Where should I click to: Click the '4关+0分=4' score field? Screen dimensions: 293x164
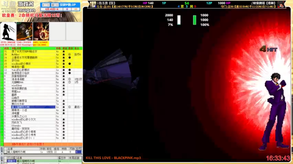[52, 9]
